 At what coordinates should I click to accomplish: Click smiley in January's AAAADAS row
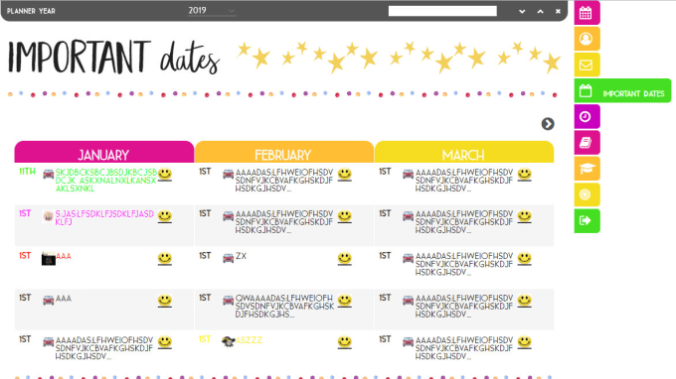pyautogui.click(x=165, y=342)
